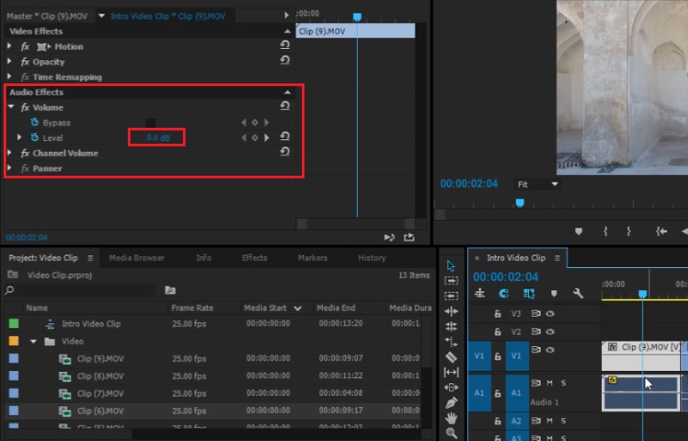Select the Ripple Edit tool
Image resolution: width=688 pixels, height=441 pixels.
pyautogui.click(x=451, y=311)
